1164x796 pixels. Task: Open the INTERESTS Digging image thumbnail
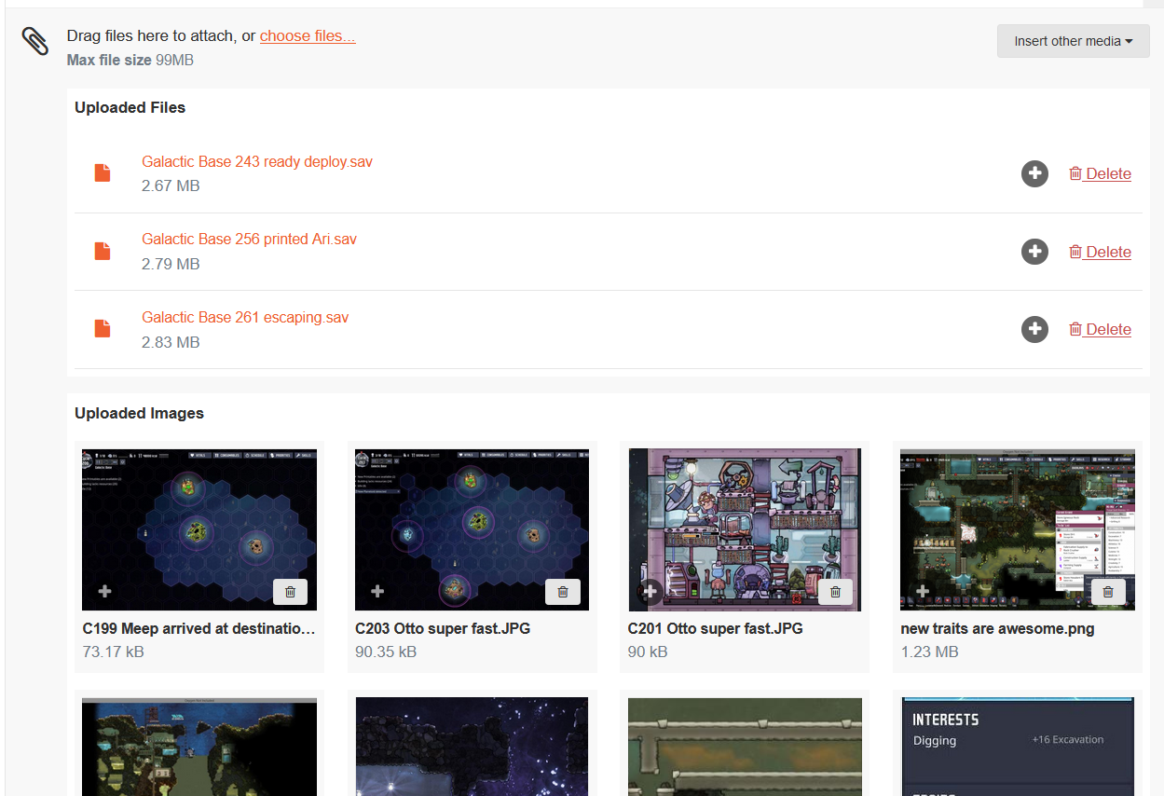click(x=1018, y=746)
